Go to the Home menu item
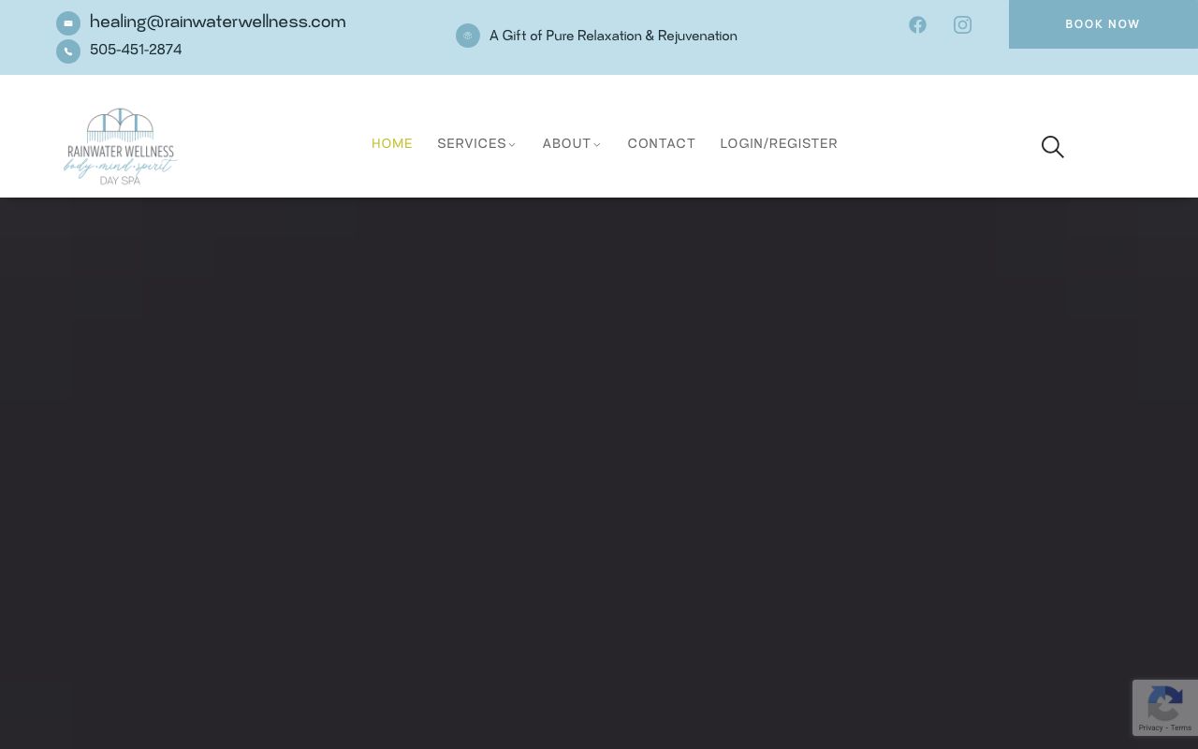Screen dimensions: 1198x749 pyautogui.click(x=391, y=144)
